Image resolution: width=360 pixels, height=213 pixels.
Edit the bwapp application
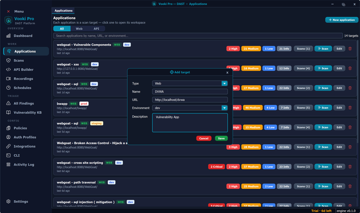[x=339, y=108]
